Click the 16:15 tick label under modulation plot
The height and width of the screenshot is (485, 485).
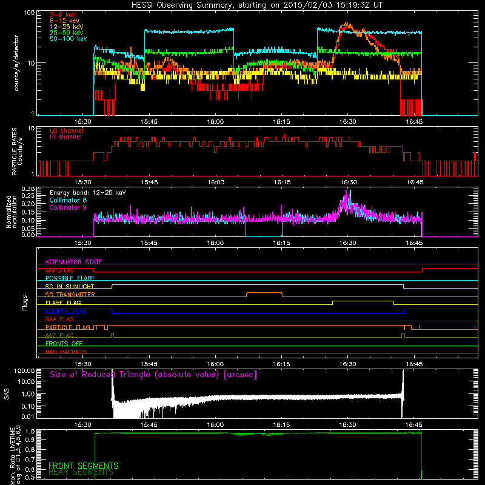(x=281, y=243)
